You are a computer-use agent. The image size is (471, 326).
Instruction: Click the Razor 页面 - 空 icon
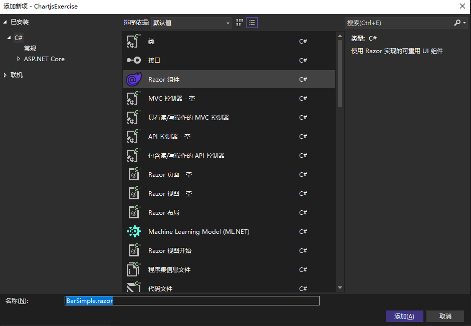click(x=134, y=174)
